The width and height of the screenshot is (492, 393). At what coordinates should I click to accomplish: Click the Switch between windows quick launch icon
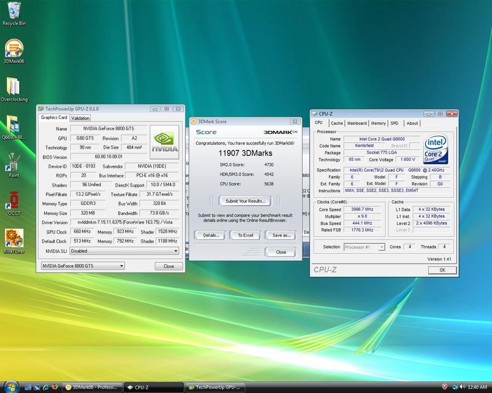(37, 387)
